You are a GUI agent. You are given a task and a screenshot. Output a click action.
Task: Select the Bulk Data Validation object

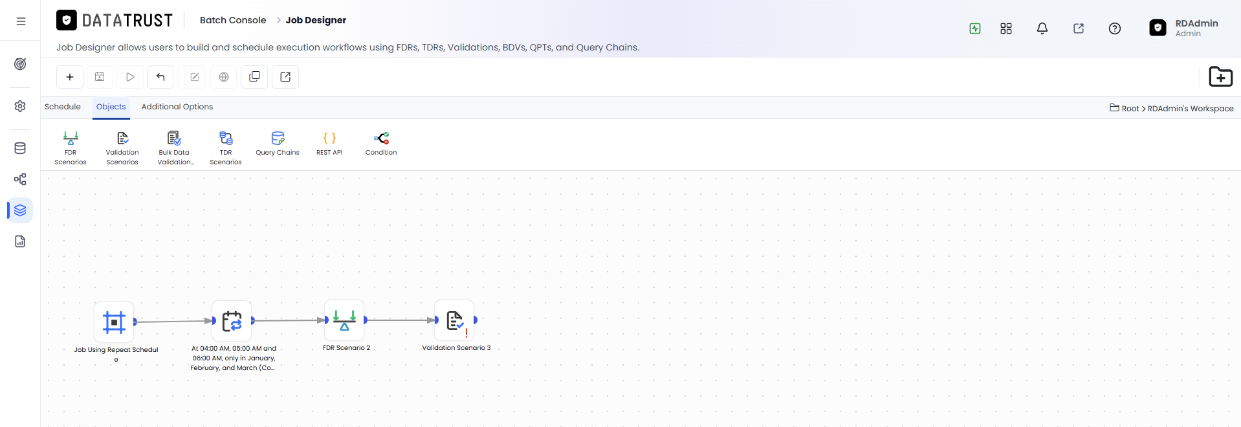[175, 148]
